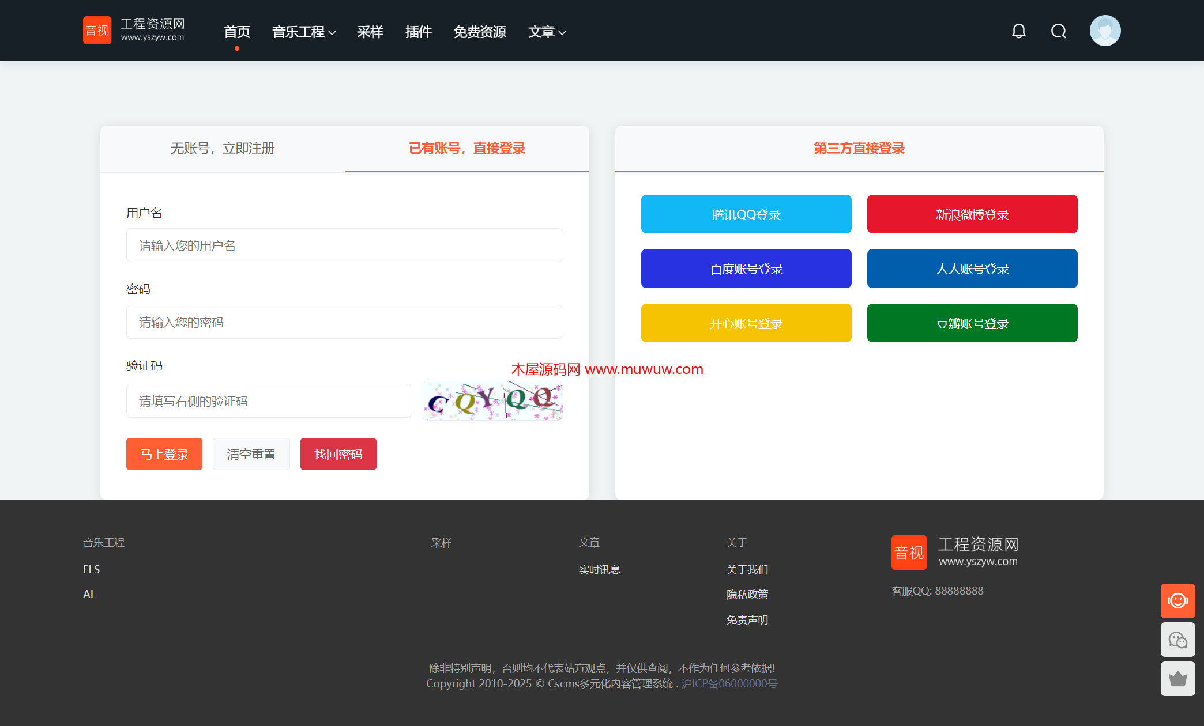
Task: Open search with the magnifier icon
Action: [x=1058, y=31]
